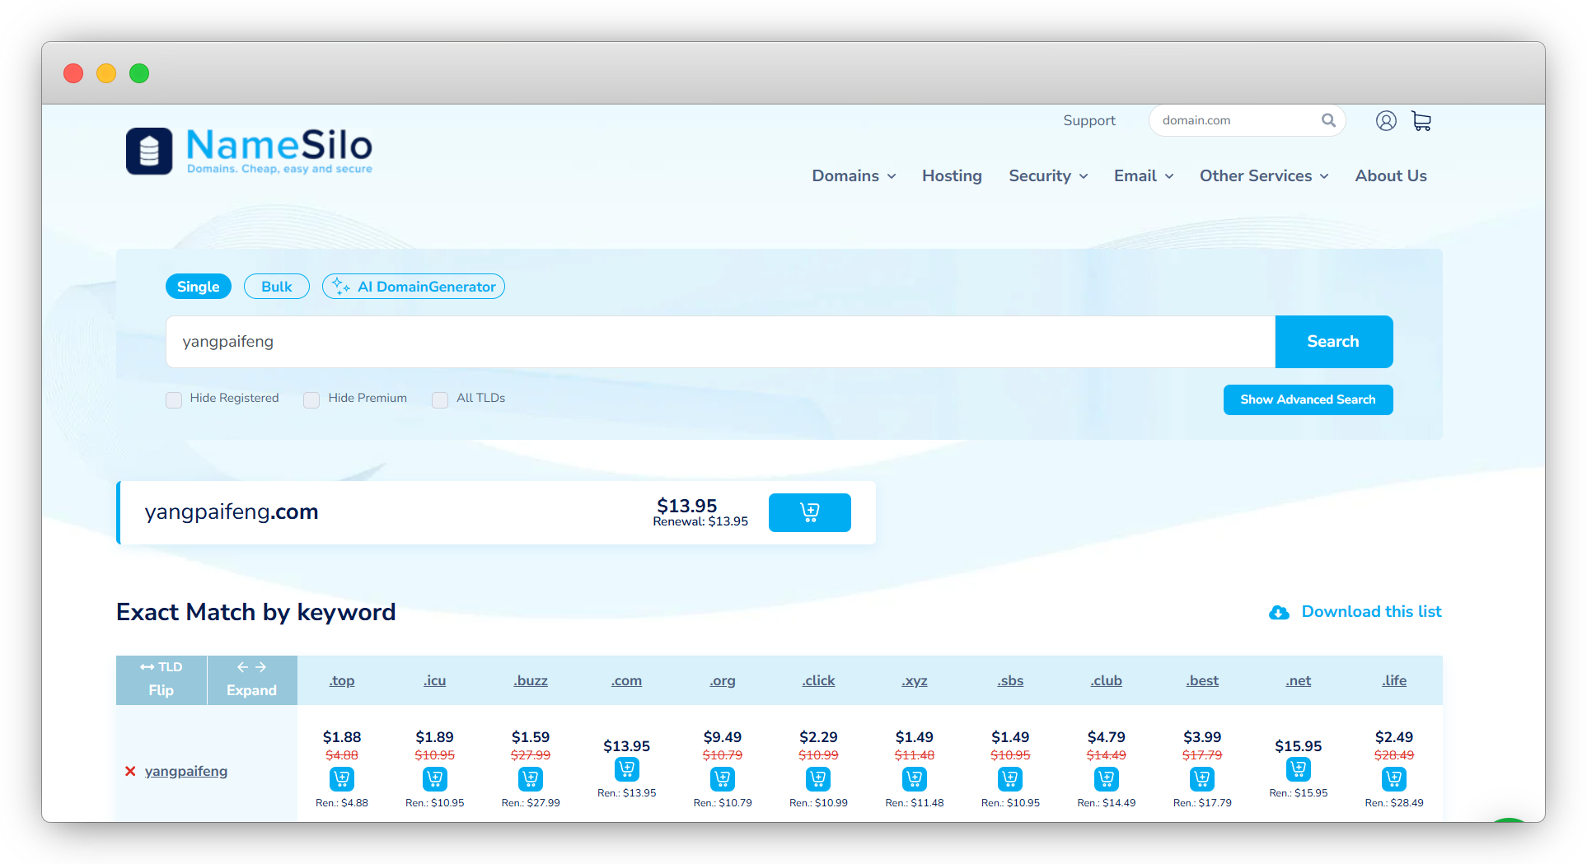Screen dimensions: 1587x864
Task: Open the shopping cart icon in header
Action: [1421, 121]
